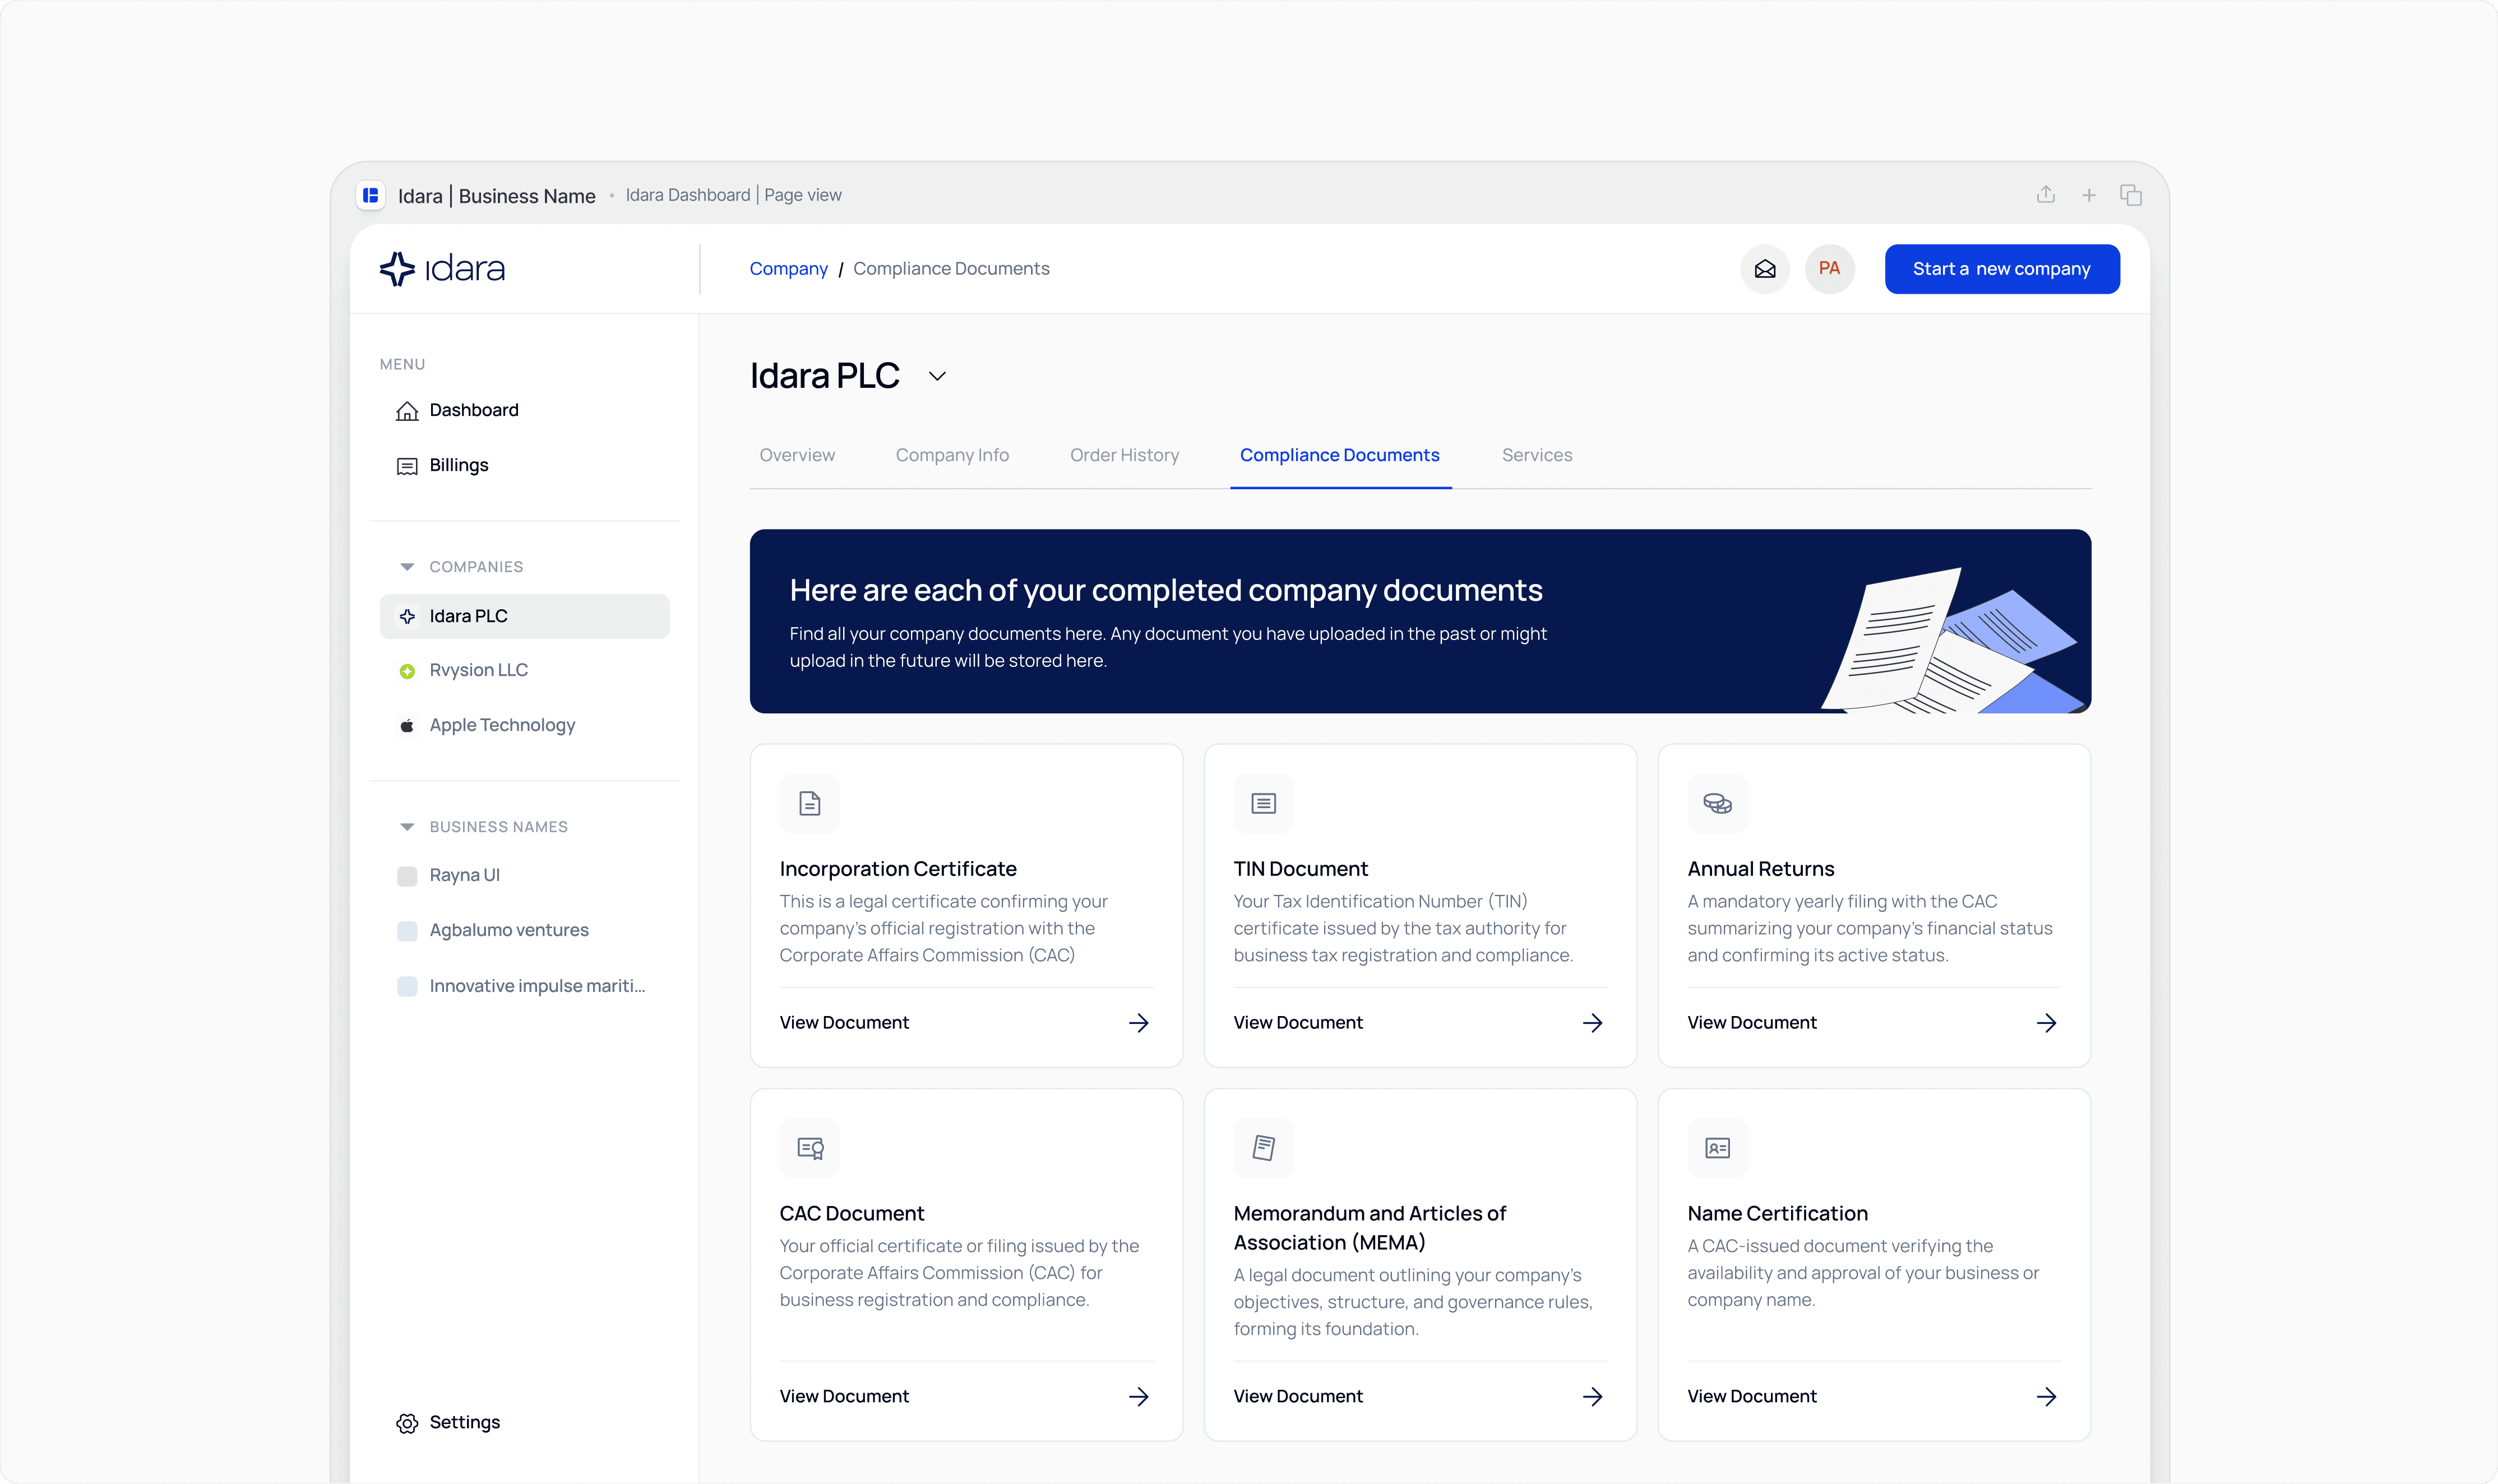Click the share icon in title bar
The image size is (2498, 1484).
2046,195
